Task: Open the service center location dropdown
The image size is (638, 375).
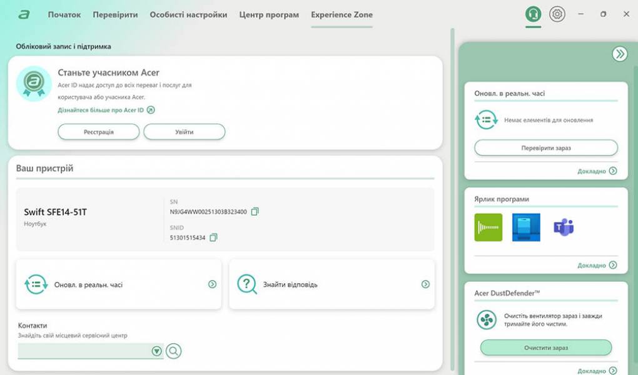Action: [156, 351]
